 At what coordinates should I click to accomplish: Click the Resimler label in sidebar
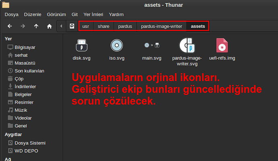coord(24,102)
